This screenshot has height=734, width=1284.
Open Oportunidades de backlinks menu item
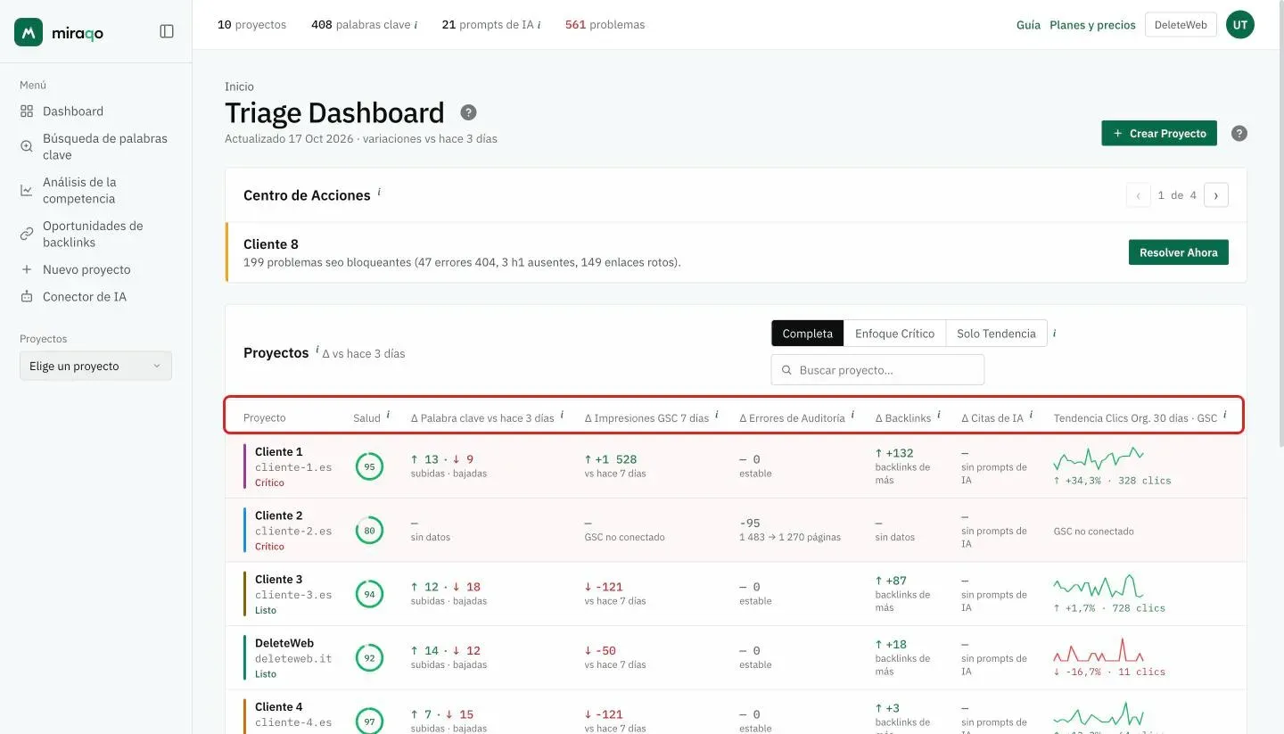pos(93,234)
